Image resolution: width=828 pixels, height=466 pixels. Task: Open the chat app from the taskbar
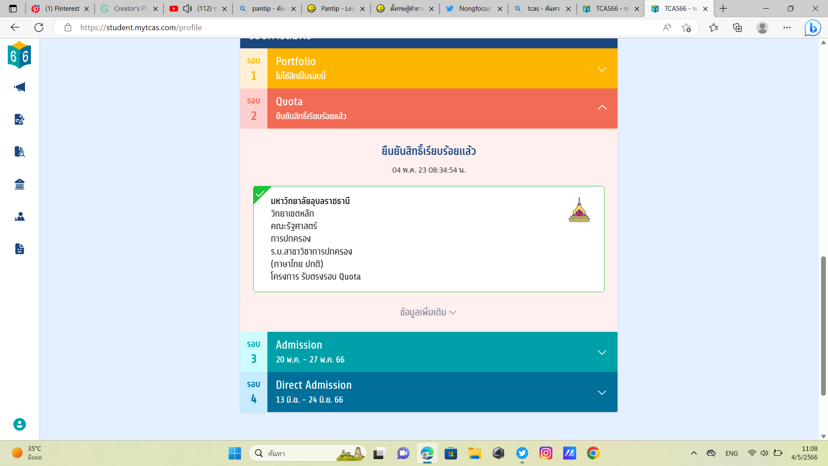click(403, 453)
